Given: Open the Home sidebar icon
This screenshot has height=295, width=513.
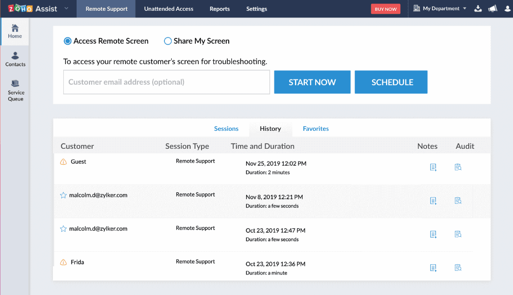Looking at the screenshot, I should click(x=15, y=31).
